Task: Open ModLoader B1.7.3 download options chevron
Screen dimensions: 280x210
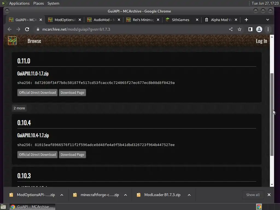Action: (x=189, y=195)
